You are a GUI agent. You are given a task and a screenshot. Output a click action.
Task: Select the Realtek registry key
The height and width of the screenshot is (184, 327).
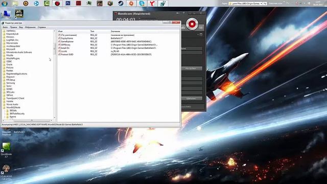10,71
